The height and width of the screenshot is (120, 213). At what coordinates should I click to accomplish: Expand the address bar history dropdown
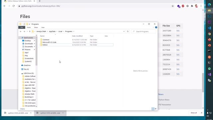pyautogui.click(x=124, y=31)
